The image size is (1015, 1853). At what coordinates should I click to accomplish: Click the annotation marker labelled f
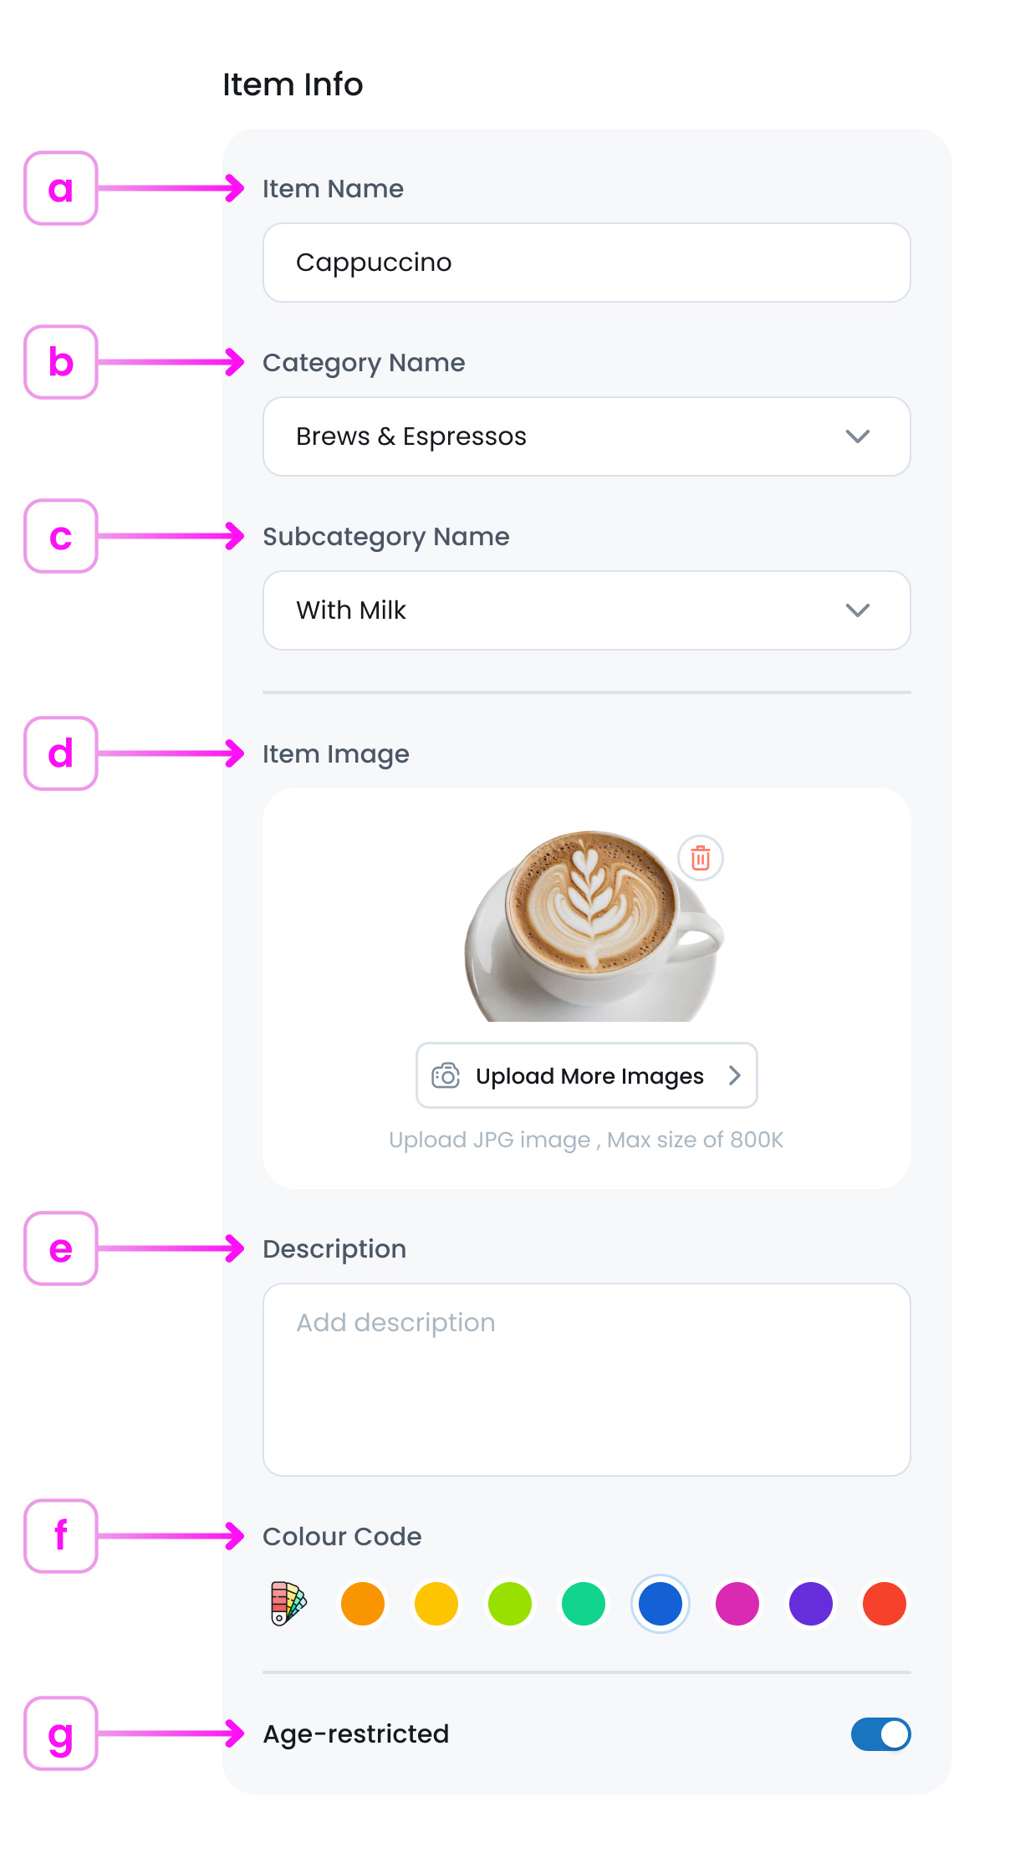[61, 1536]
